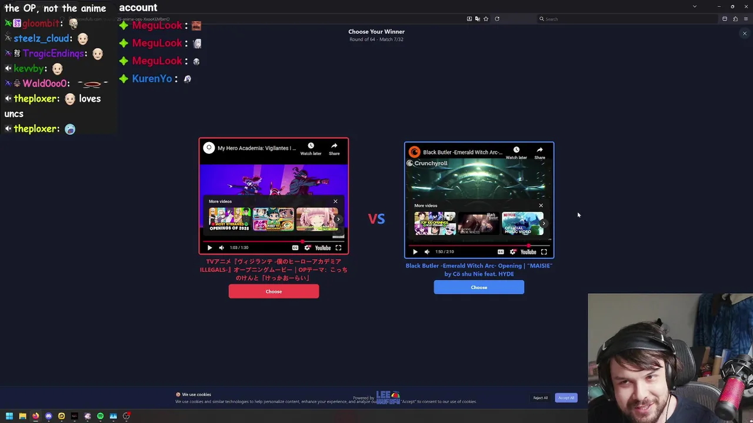Open Top 100 Openings suggested thumbnail
Screen dimensions: 753x423
point(435,224)
